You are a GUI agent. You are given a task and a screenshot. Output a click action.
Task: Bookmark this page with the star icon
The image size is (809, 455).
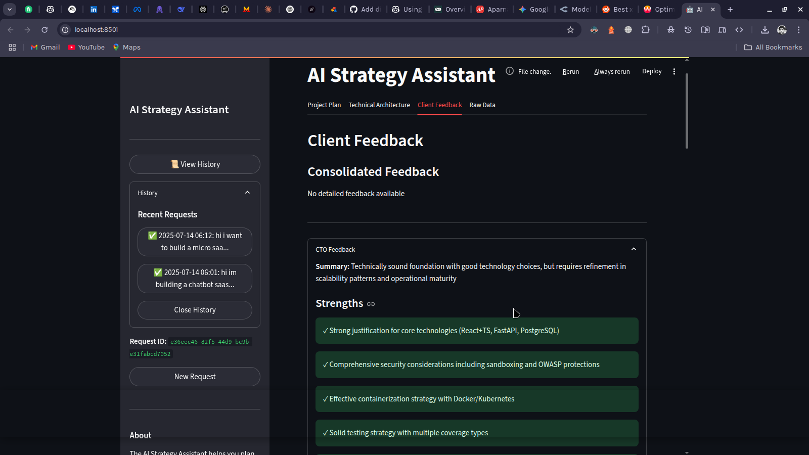570,30
